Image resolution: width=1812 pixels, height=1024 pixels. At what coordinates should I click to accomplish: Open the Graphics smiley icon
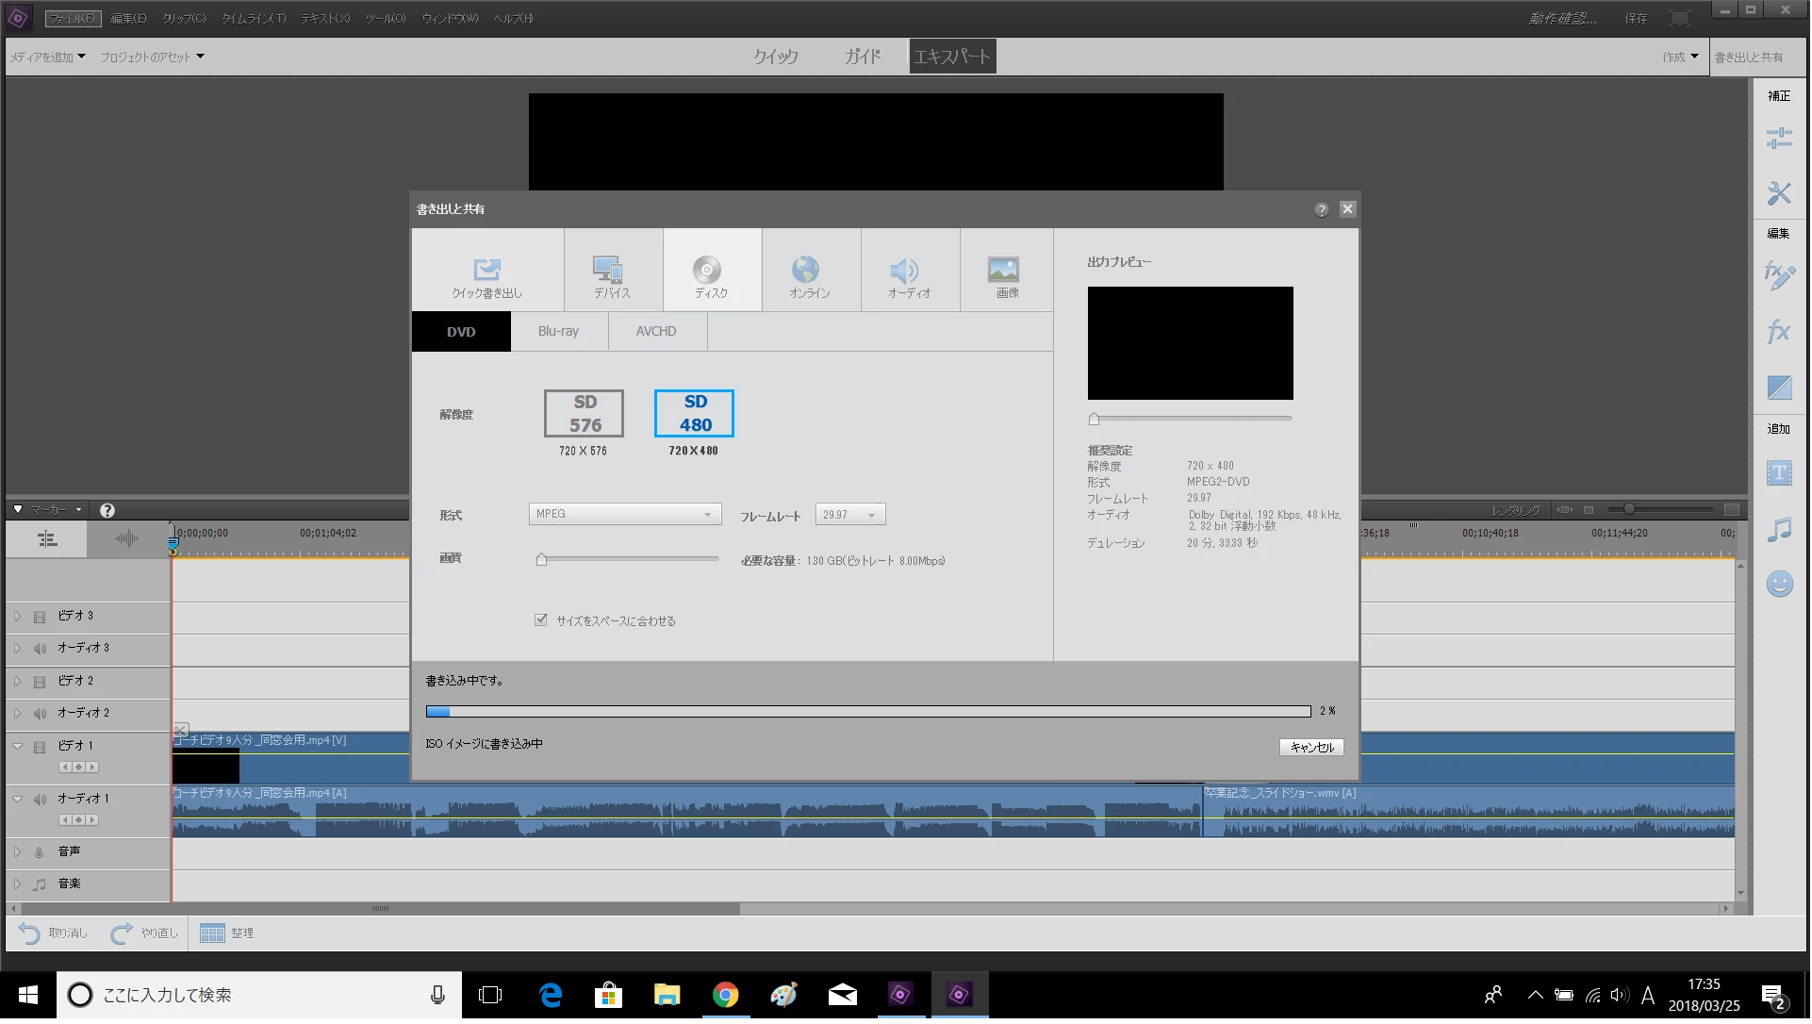(x=1780, y=585)
